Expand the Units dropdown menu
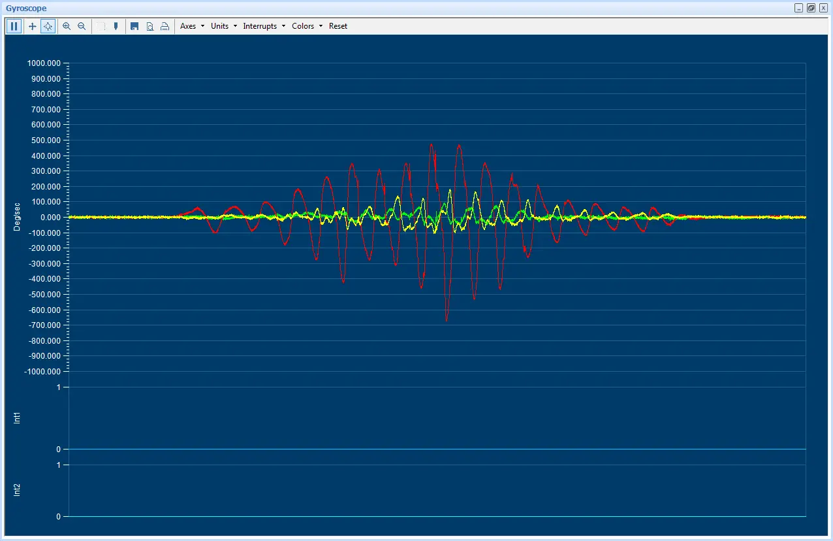833x541 pixels. coord(223,26)
